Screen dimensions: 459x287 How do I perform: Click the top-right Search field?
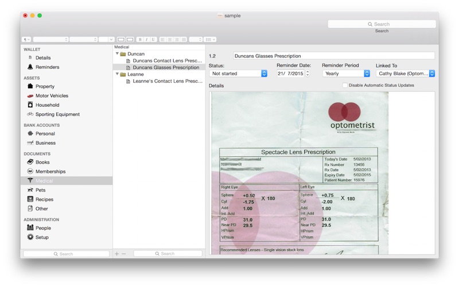tap(382, 24)
